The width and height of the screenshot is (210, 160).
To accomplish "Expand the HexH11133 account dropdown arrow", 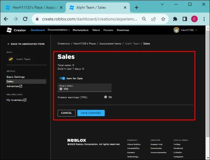I will tap(196, 30).
